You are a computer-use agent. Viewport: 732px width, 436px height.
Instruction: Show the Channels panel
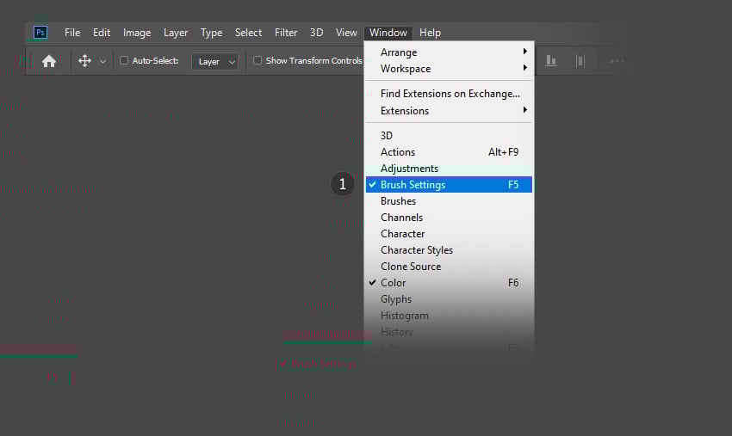pyautogui.click(x=449, y=218)
